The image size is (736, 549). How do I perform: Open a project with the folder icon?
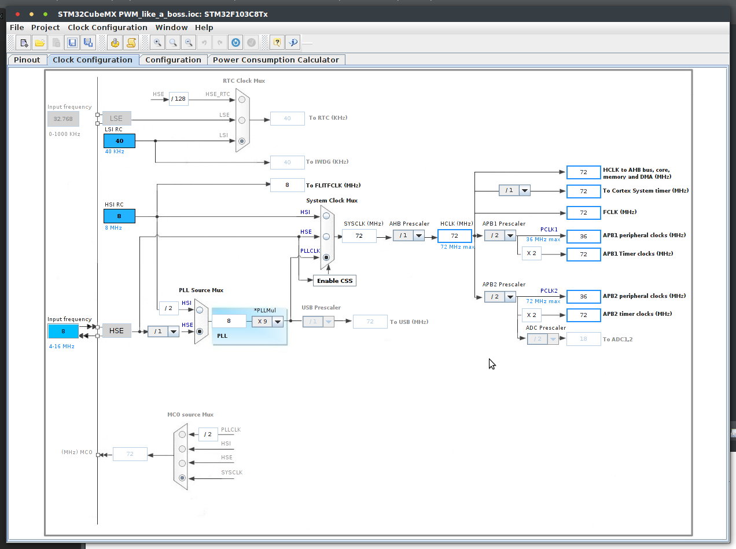pos(39,42)
